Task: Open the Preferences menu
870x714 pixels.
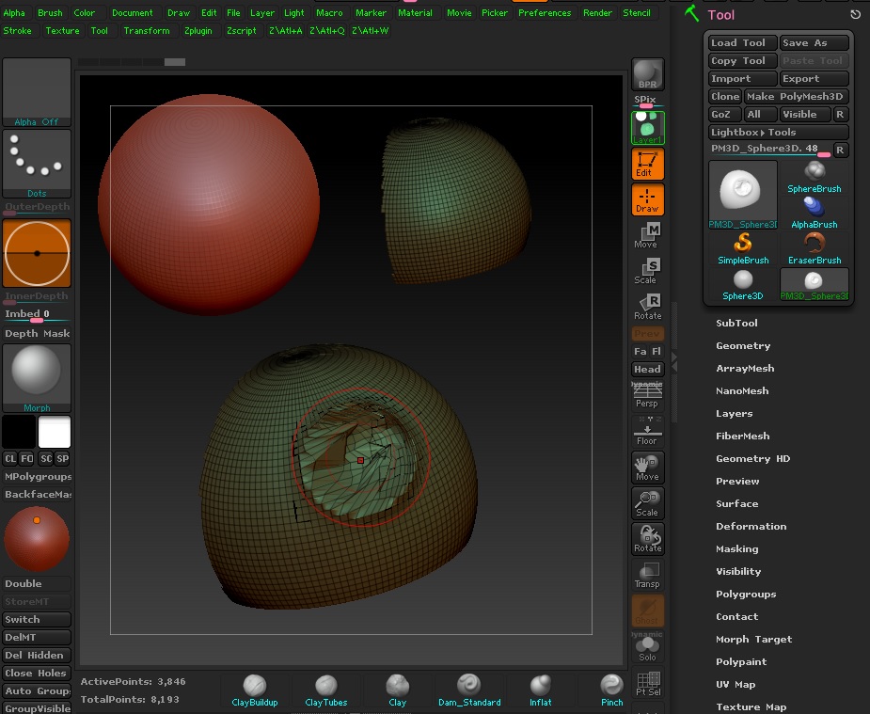Action: pyautogui.click(x=545, y=13)
